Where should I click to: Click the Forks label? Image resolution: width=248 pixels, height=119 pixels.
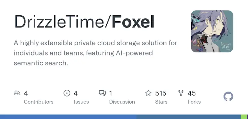194,102
